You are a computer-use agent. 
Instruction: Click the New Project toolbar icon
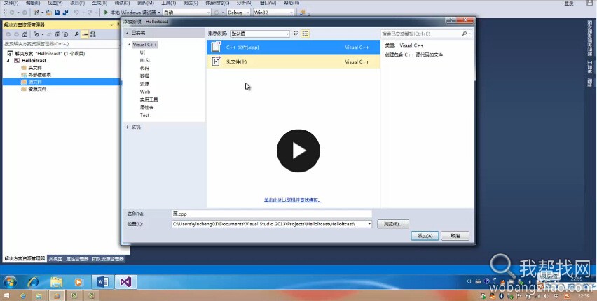[x=36, y=13]
